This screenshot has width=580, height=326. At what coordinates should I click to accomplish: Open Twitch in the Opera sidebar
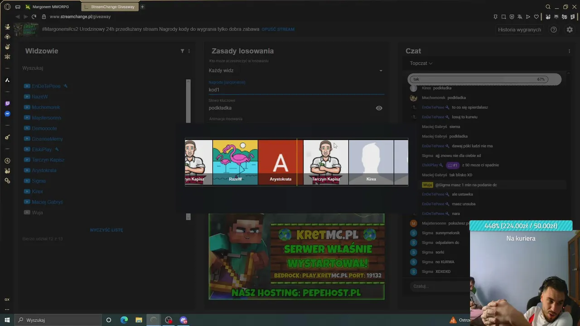7,103
